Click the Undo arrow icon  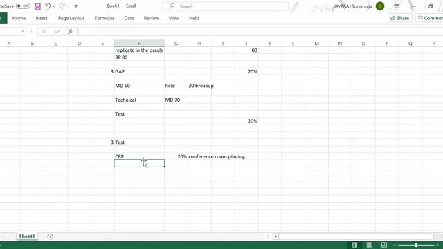(48, 6)
